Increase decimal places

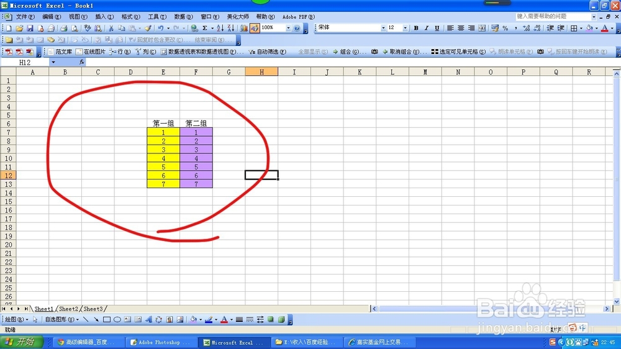pyautogui.click(x=527, y=28)
